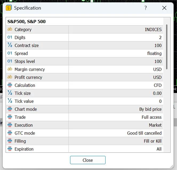Viewport: 177px width, 170px height.
Task: Click the bars icon beside Filling
Action: point(10,141)
